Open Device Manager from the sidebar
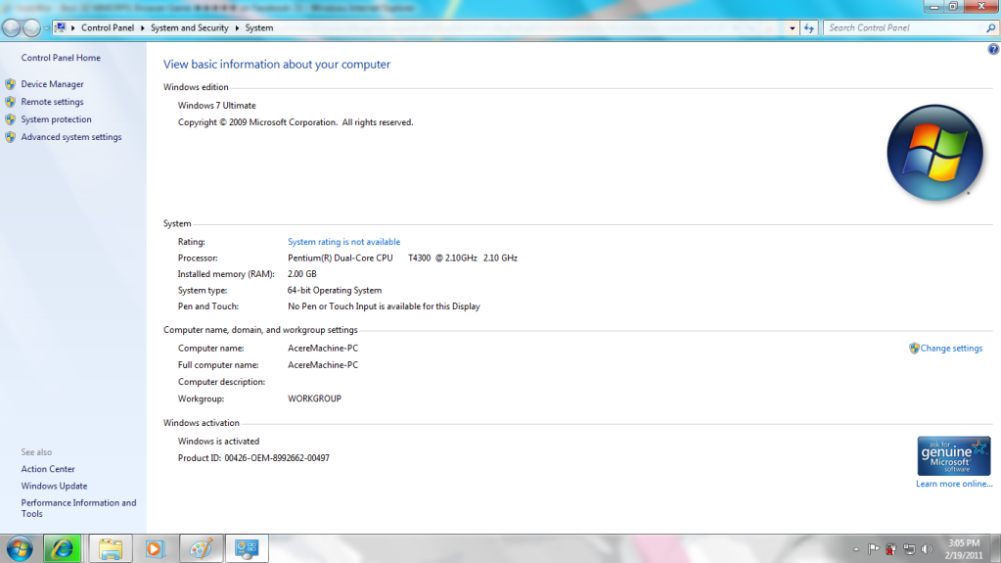This screenshot has height=563, width=1001. point(52,83)
